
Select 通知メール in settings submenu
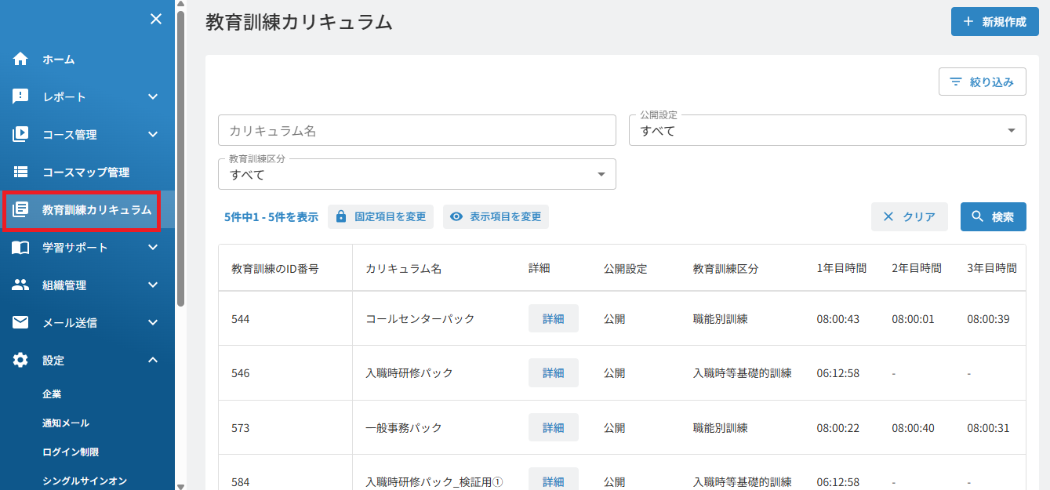66,423
